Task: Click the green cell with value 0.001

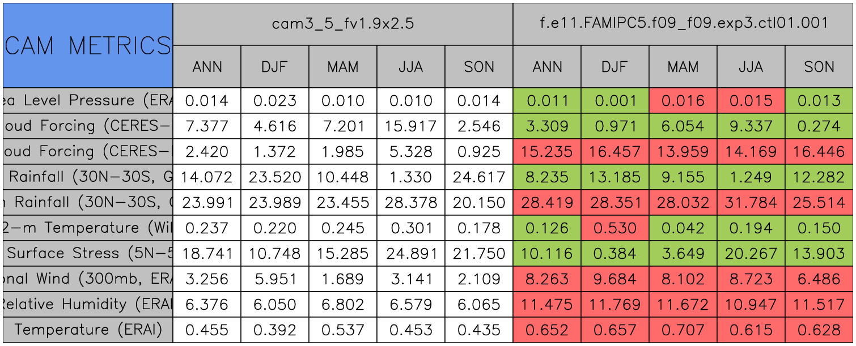Action: point(615,101)
